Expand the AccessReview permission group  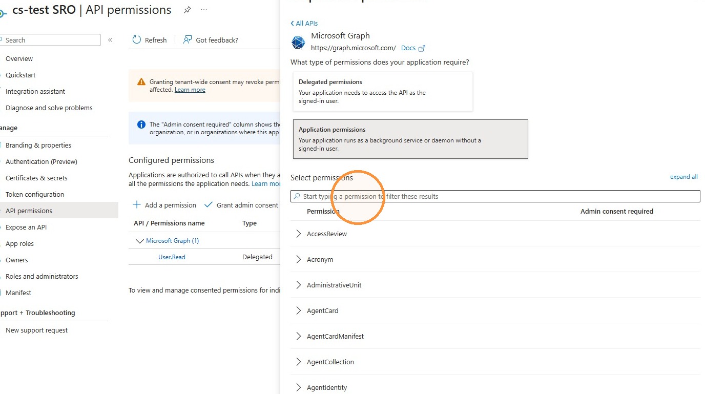299,234
